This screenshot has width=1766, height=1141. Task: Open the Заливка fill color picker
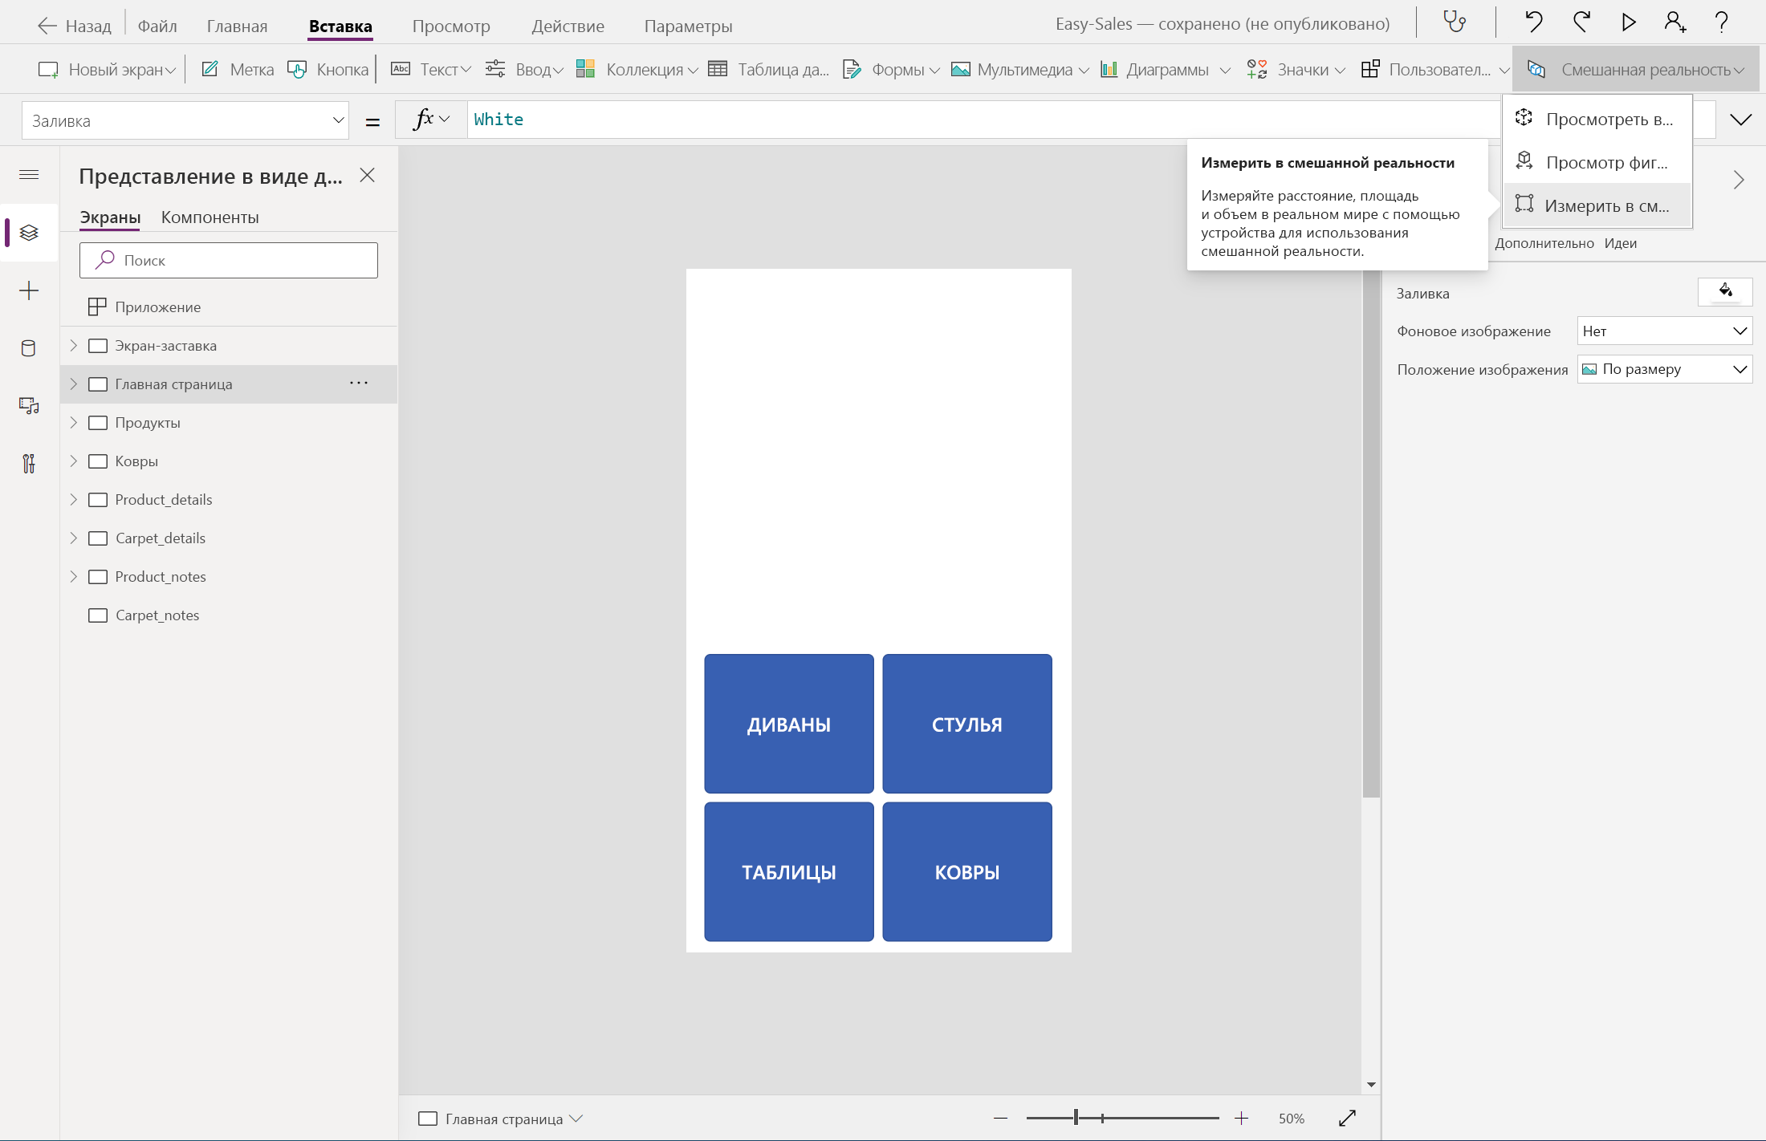(x=1724, y=292)
